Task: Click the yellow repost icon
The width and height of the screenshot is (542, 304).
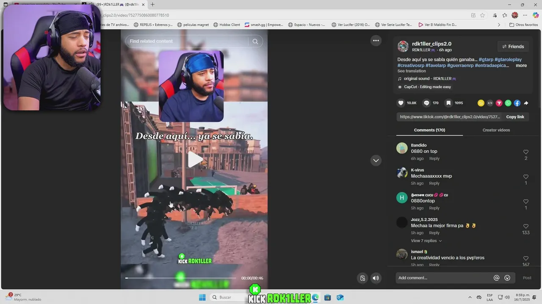Action: [x=481, y=103]
